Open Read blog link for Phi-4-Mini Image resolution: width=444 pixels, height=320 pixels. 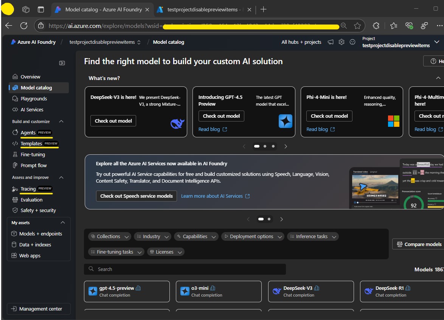(x=321, y=129)
